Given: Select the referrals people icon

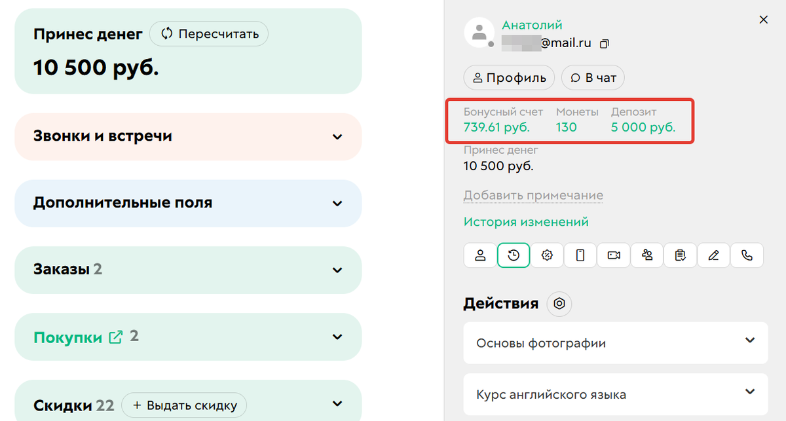Looking at the screenshot, I should [x=647, y=255].
